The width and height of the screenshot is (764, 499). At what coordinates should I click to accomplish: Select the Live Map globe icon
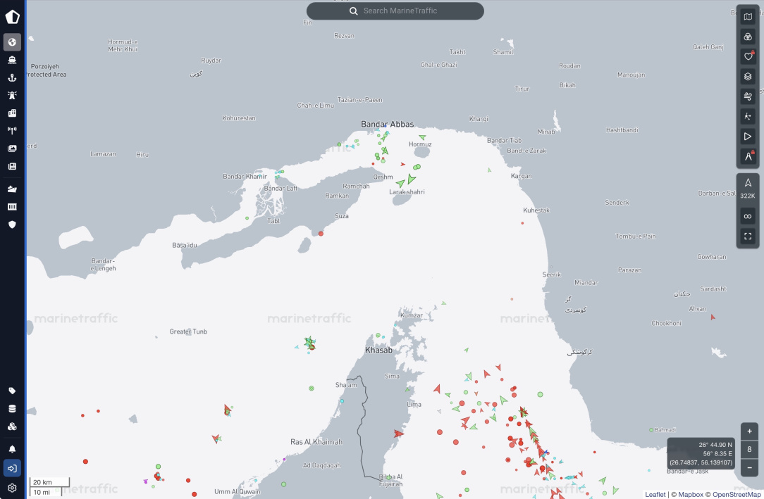click(12, 42)
